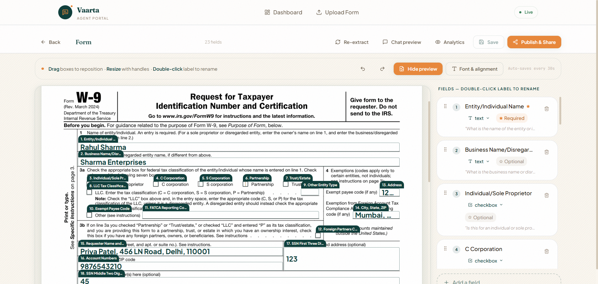Click the field containing 45
This screenshot has width=598, height=284.
coord(239,281)
